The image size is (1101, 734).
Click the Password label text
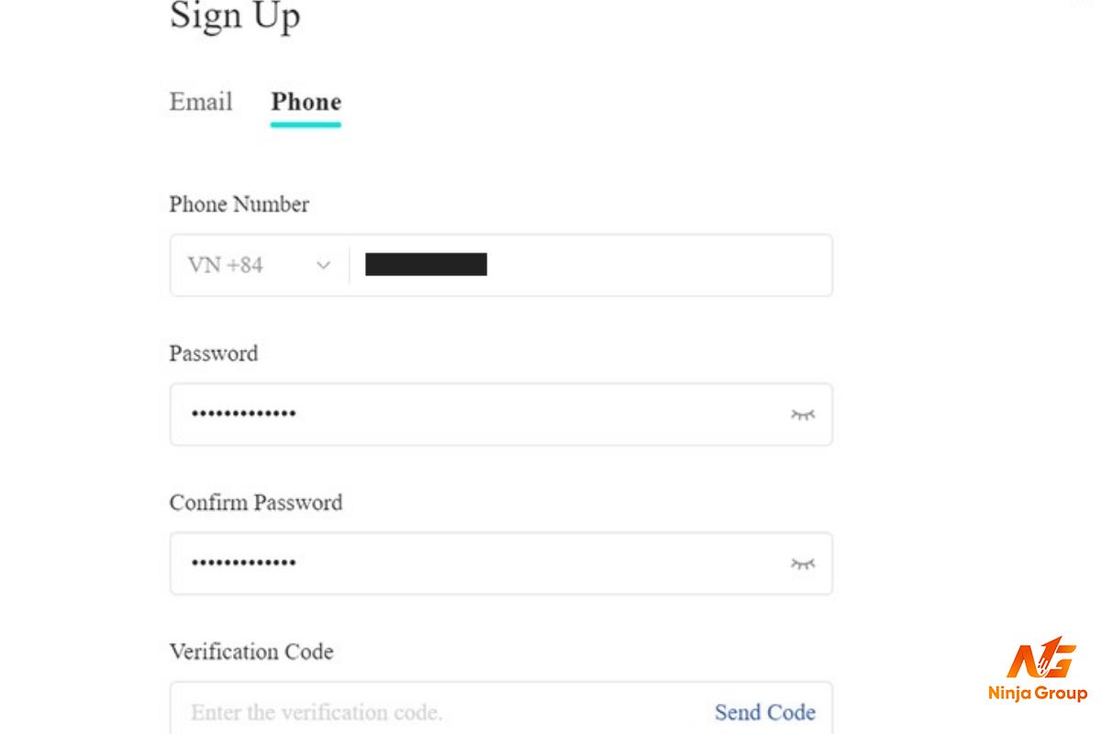click(214, 353)
